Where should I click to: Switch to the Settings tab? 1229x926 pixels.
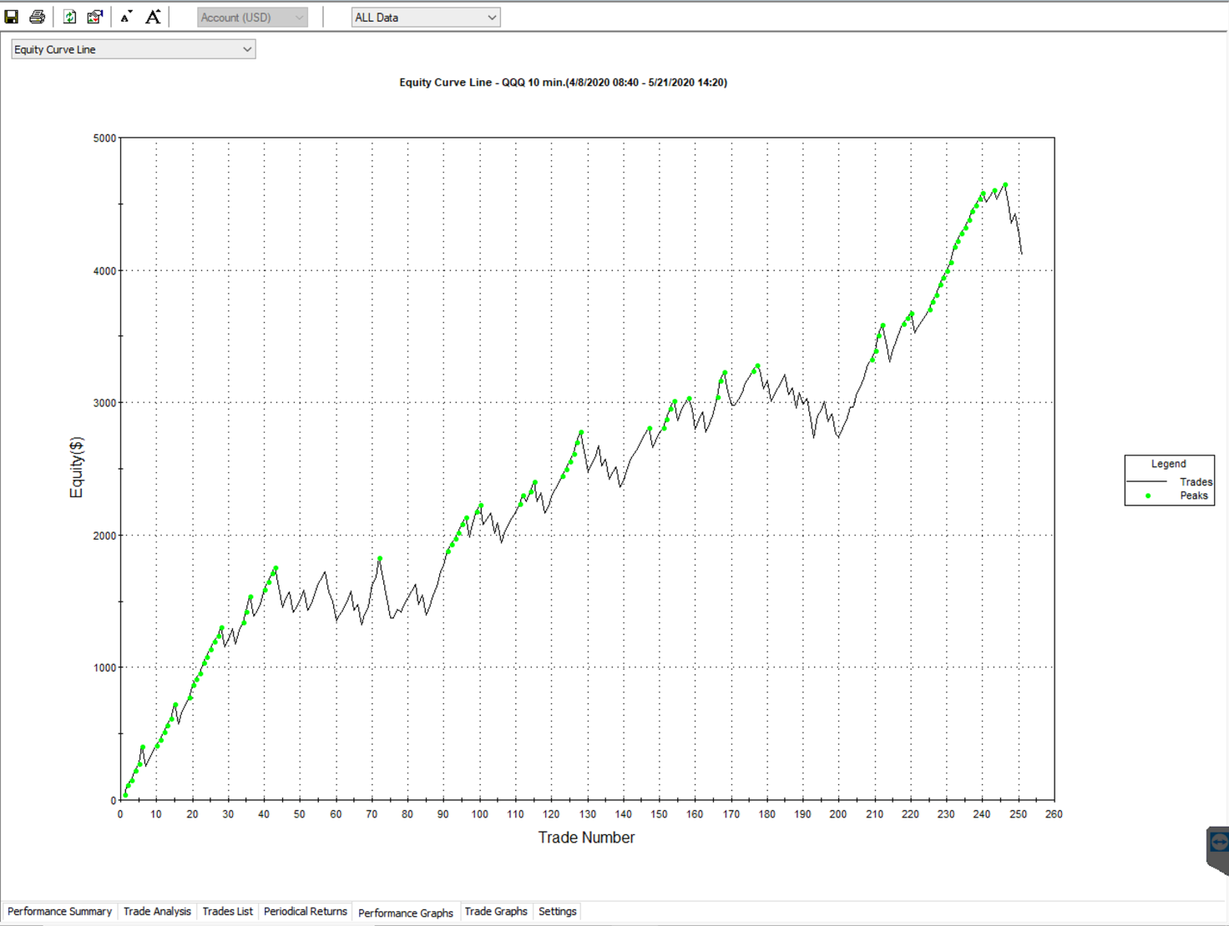[557, 911]
